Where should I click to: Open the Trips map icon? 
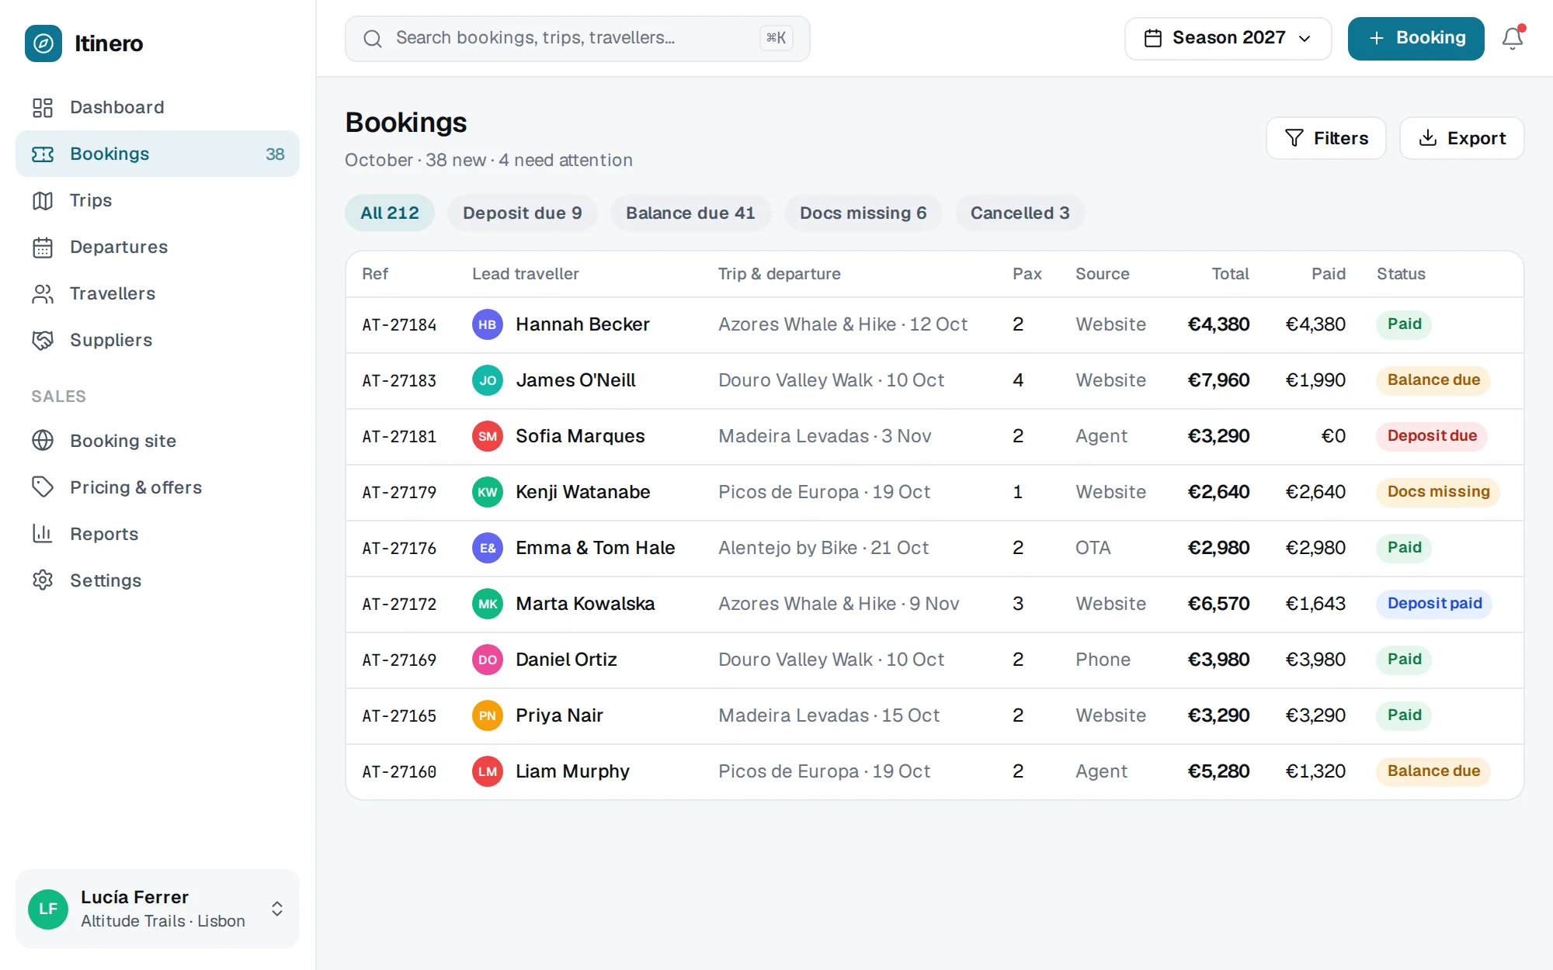coord(43,200)
